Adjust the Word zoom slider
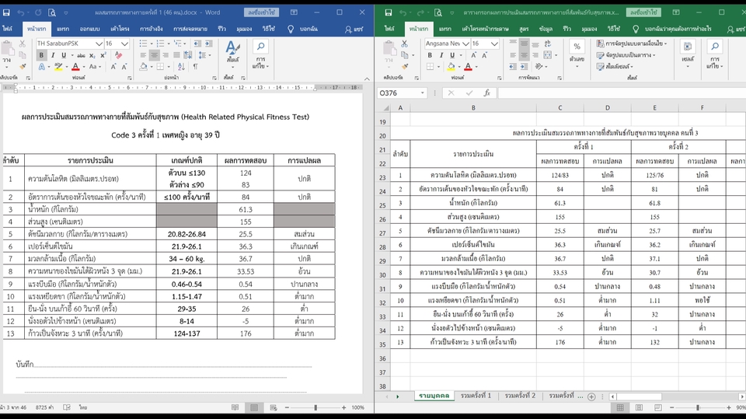Image resolution: width=746 pixels, height=419 pixels. 315,407
